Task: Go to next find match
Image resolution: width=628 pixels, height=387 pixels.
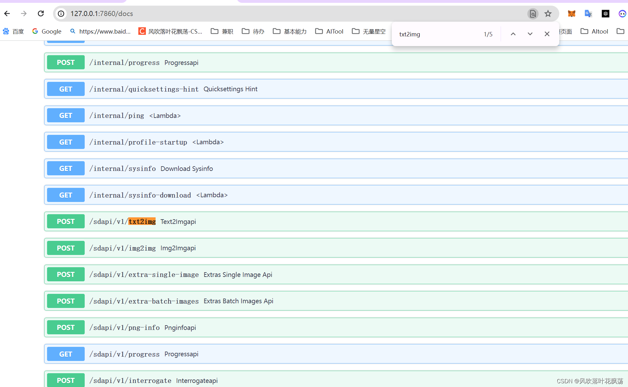Action: pyautogui.click(x=530, y=34)
